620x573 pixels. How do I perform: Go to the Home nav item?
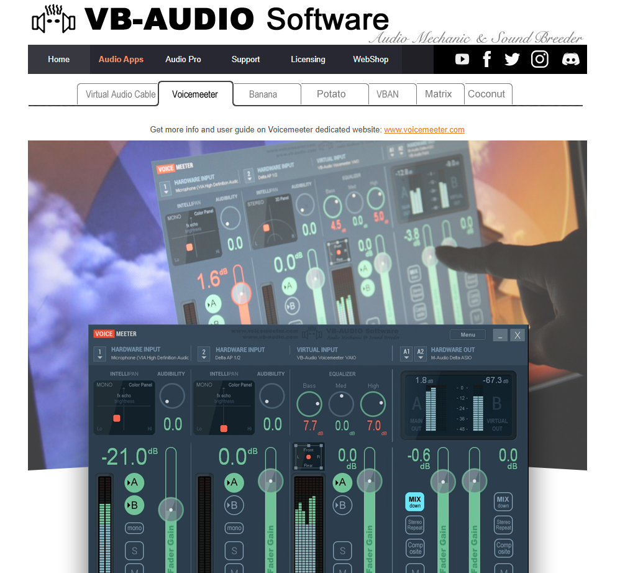click(58, 59)
